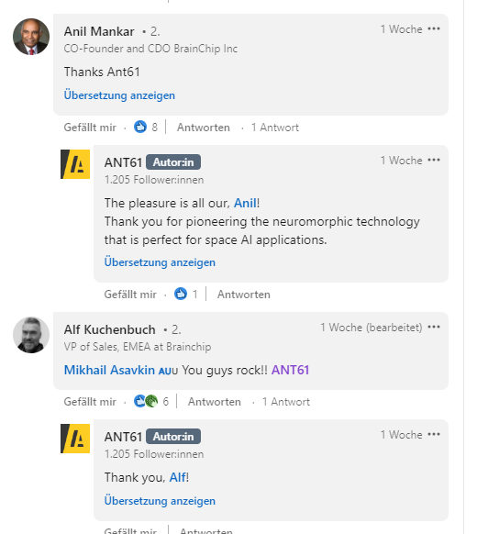The width and height of the screenshot is (477, 534).
Task: Expand 1 Antwort under Alf Kuchenbuch's comment
Action: point(286,402)
